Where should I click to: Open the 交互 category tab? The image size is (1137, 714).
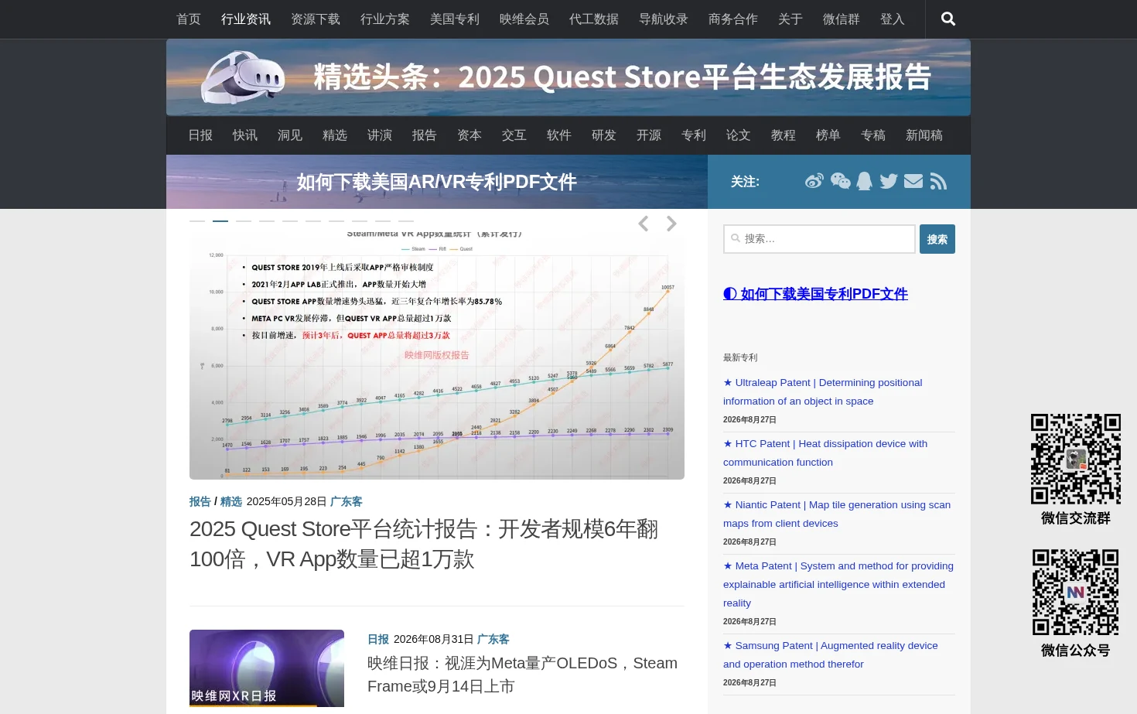pyautogui.click(x=514, y=135)
